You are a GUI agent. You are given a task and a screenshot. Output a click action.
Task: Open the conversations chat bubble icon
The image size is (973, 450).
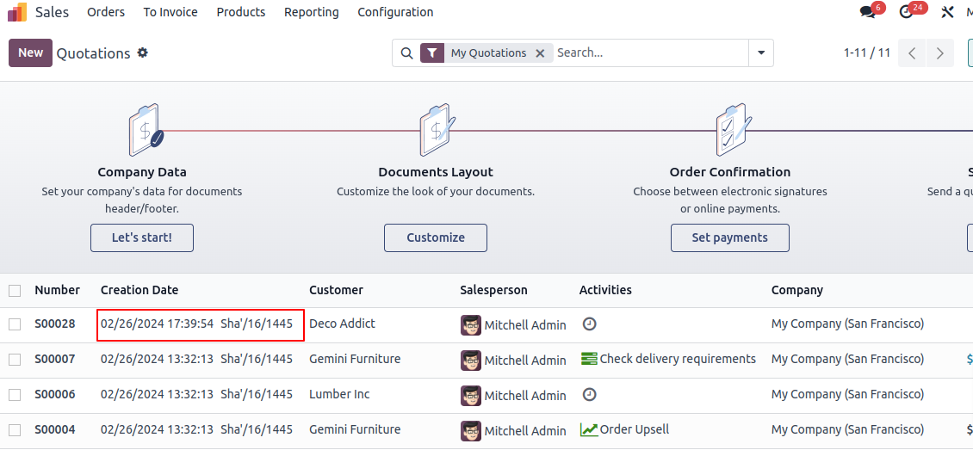867,12
